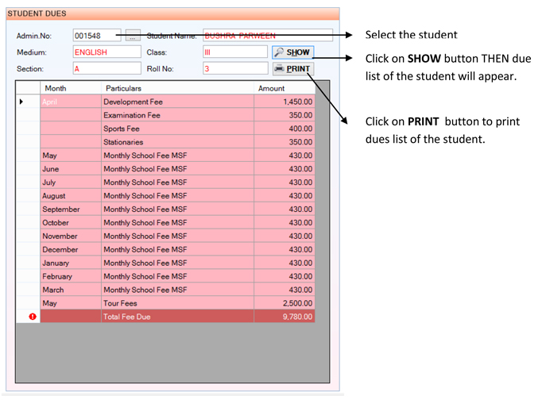Click the Medium field showing ENGLISH
This screenshot has height=400, width=542.
pos(106,52)
